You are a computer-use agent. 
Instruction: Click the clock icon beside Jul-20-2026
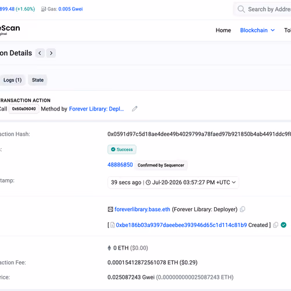point(148,182)
